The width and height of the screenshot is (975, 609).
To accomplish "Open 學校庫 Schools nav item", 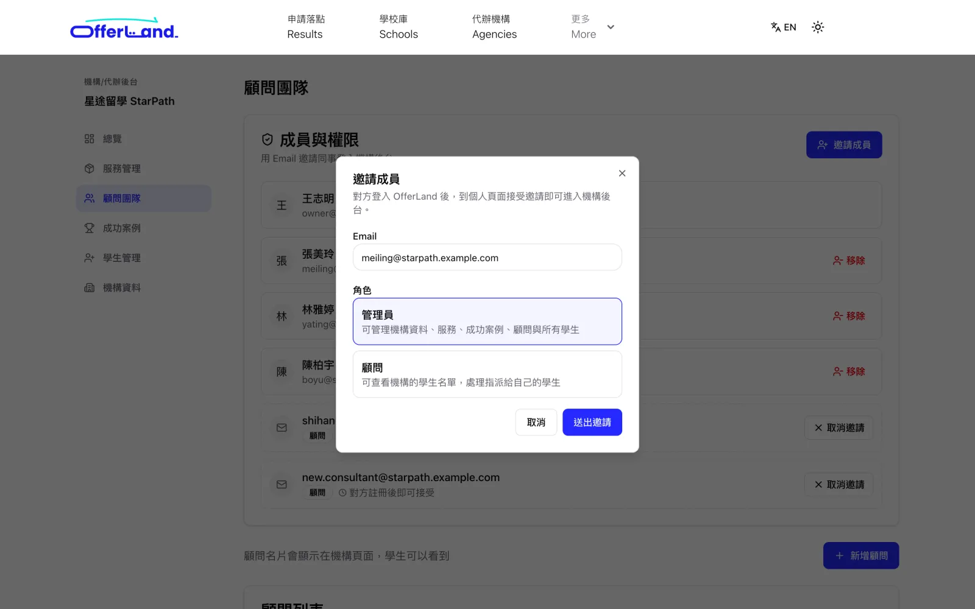I will [399, 27].
